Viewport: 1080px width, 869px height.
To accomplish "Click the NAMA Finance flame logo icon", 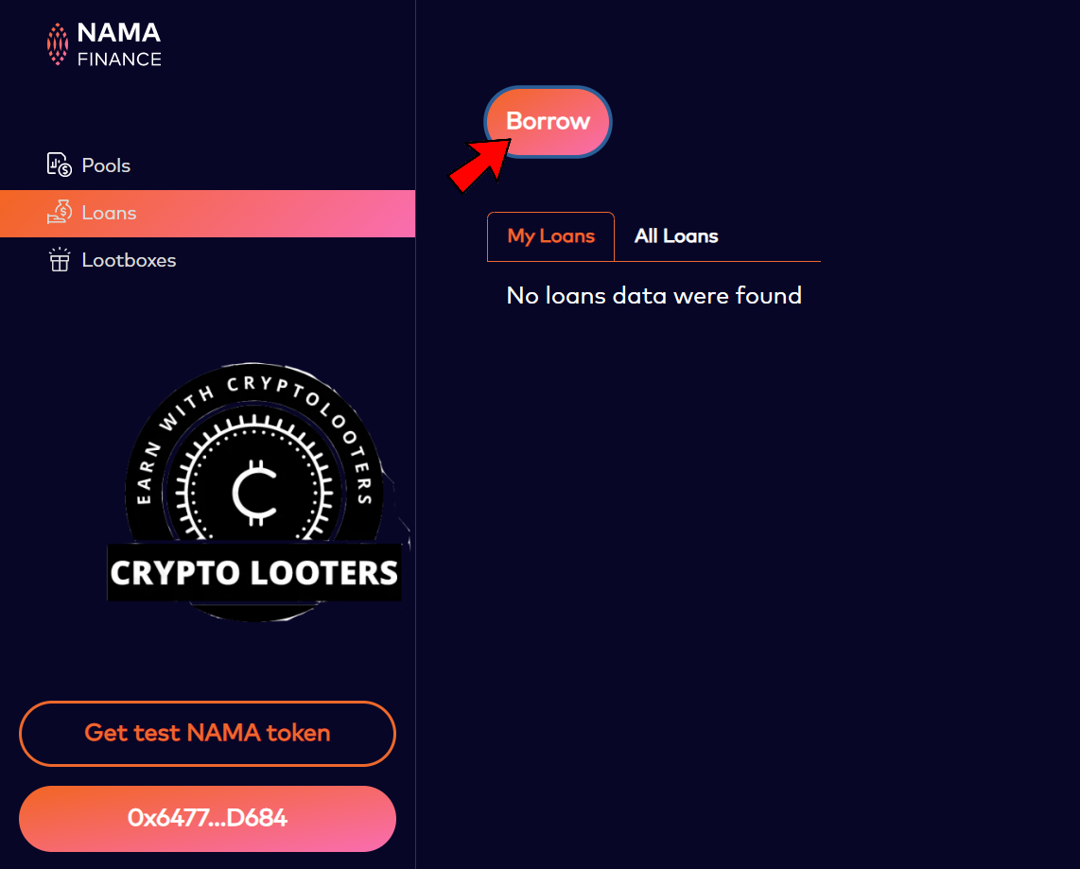I will [x=58, y=44].
